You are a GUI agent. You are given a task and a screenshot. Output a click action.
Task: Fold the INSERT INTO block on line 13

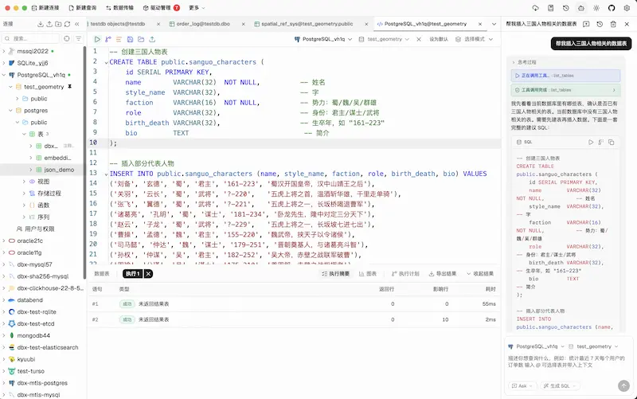106,174
